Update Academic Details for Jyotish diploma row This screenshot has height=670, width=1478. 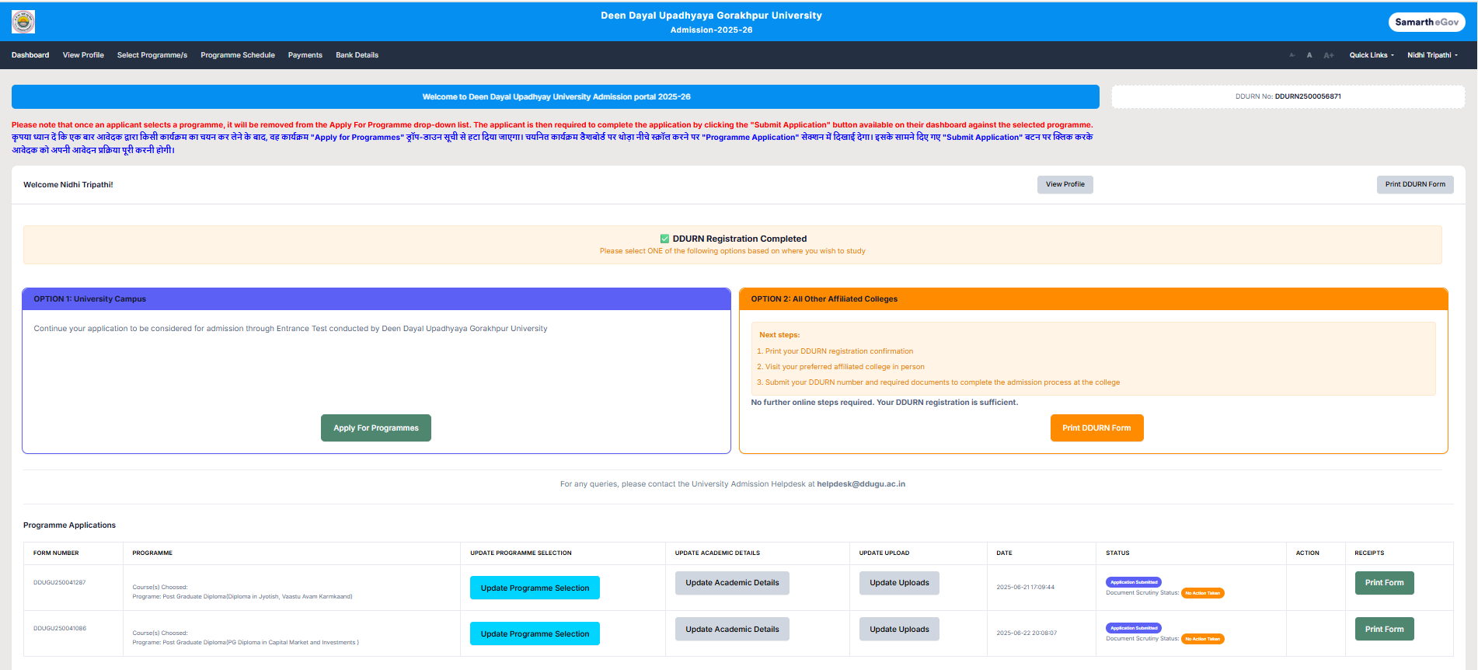pyautogui.click(x=732, y=583)
